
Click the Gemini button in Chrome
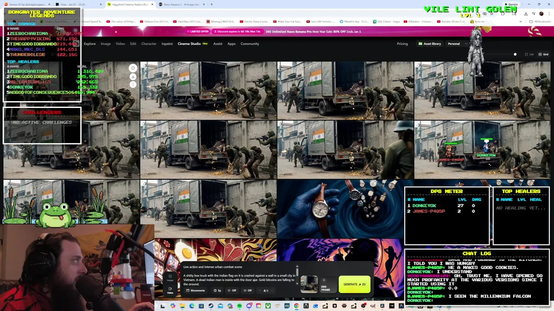(511, 4)
